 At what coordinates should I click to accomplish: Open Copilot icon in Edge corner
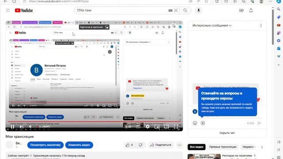(x=279, y=1)
